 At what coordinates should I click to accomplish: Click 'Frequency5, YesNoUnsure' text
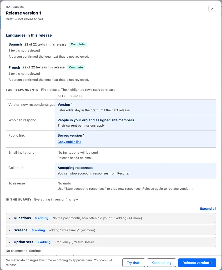(74, 242)
